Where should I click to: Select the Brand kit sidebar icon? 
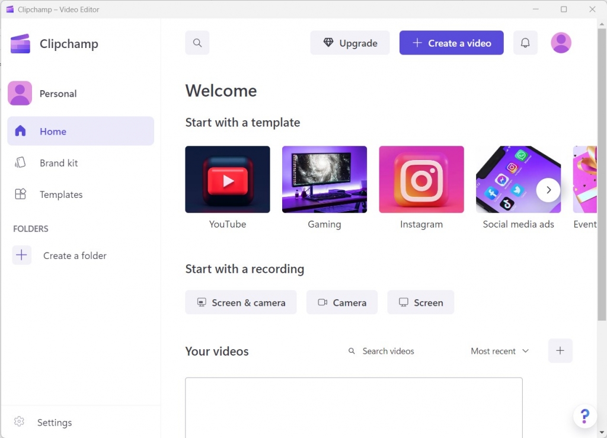click(x=21, y=162)
